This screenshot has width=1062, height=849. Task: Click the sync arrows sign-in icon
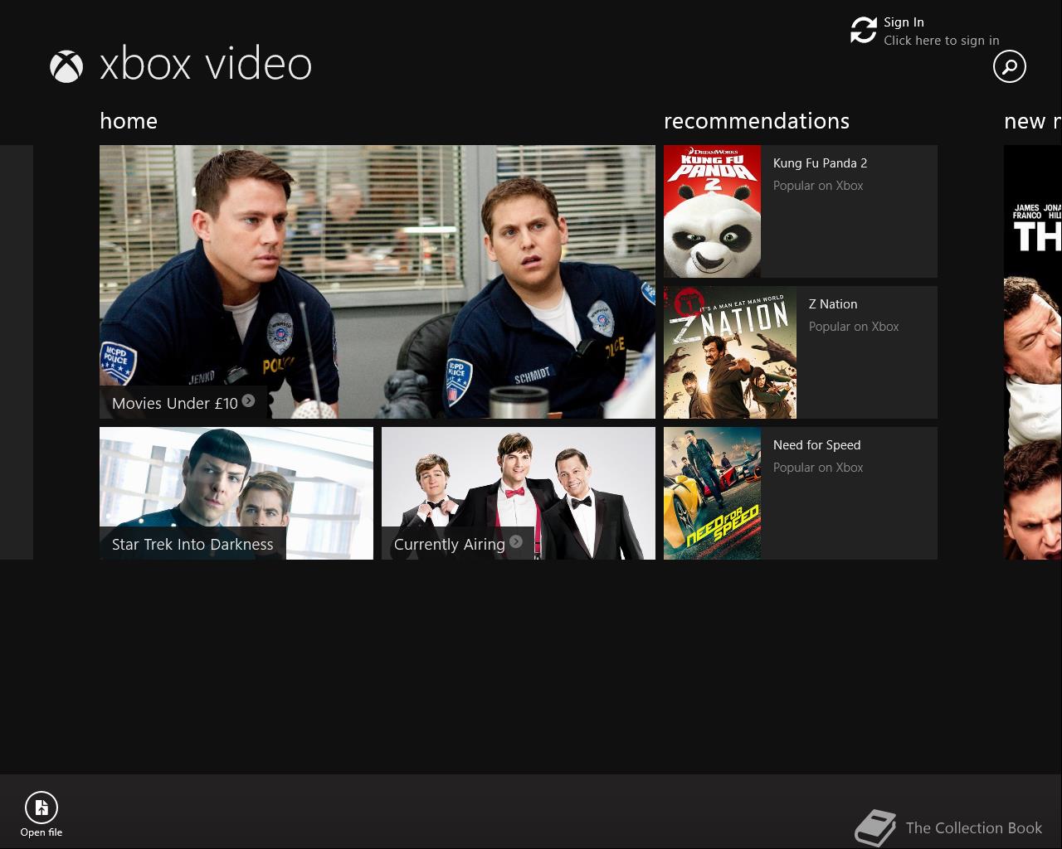(x=864, y=31)
